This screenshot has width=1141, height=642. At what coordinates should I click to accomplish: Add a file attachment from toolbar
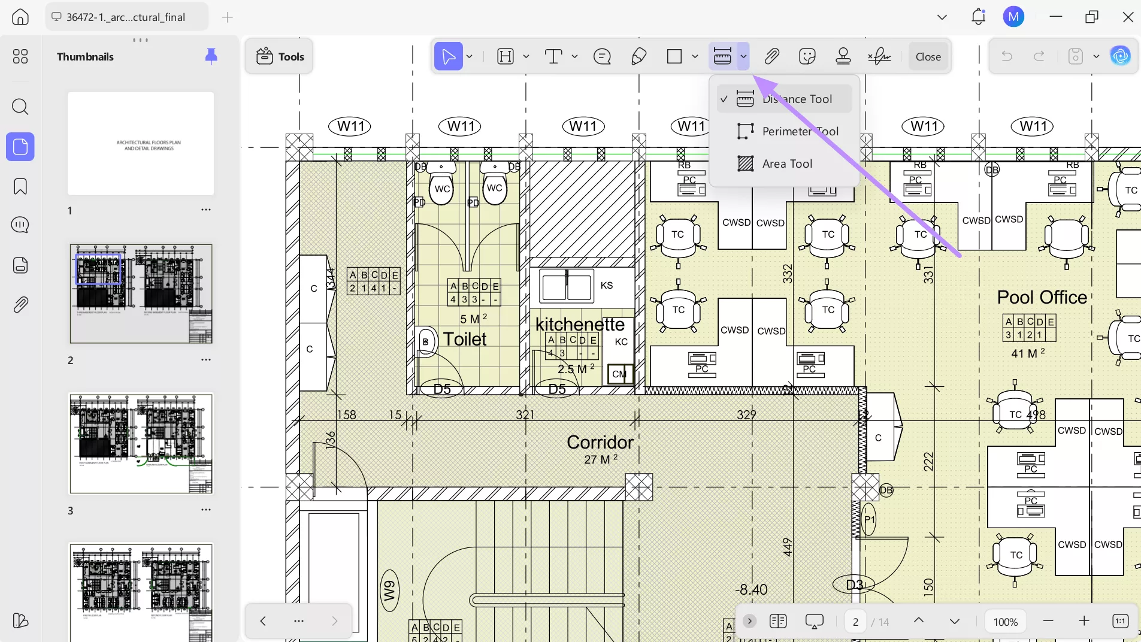[x=771, y=57]
